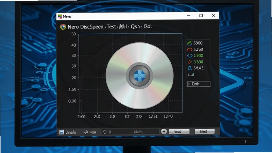
Task: Close the Nero window
Action: pyautogui.click(x=214, y=15)
